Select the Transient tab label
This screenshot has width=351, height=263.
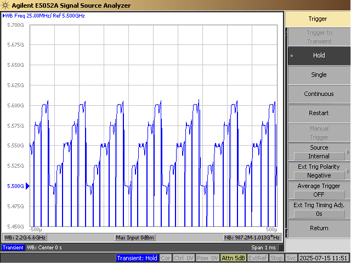[x=13, y=248]
